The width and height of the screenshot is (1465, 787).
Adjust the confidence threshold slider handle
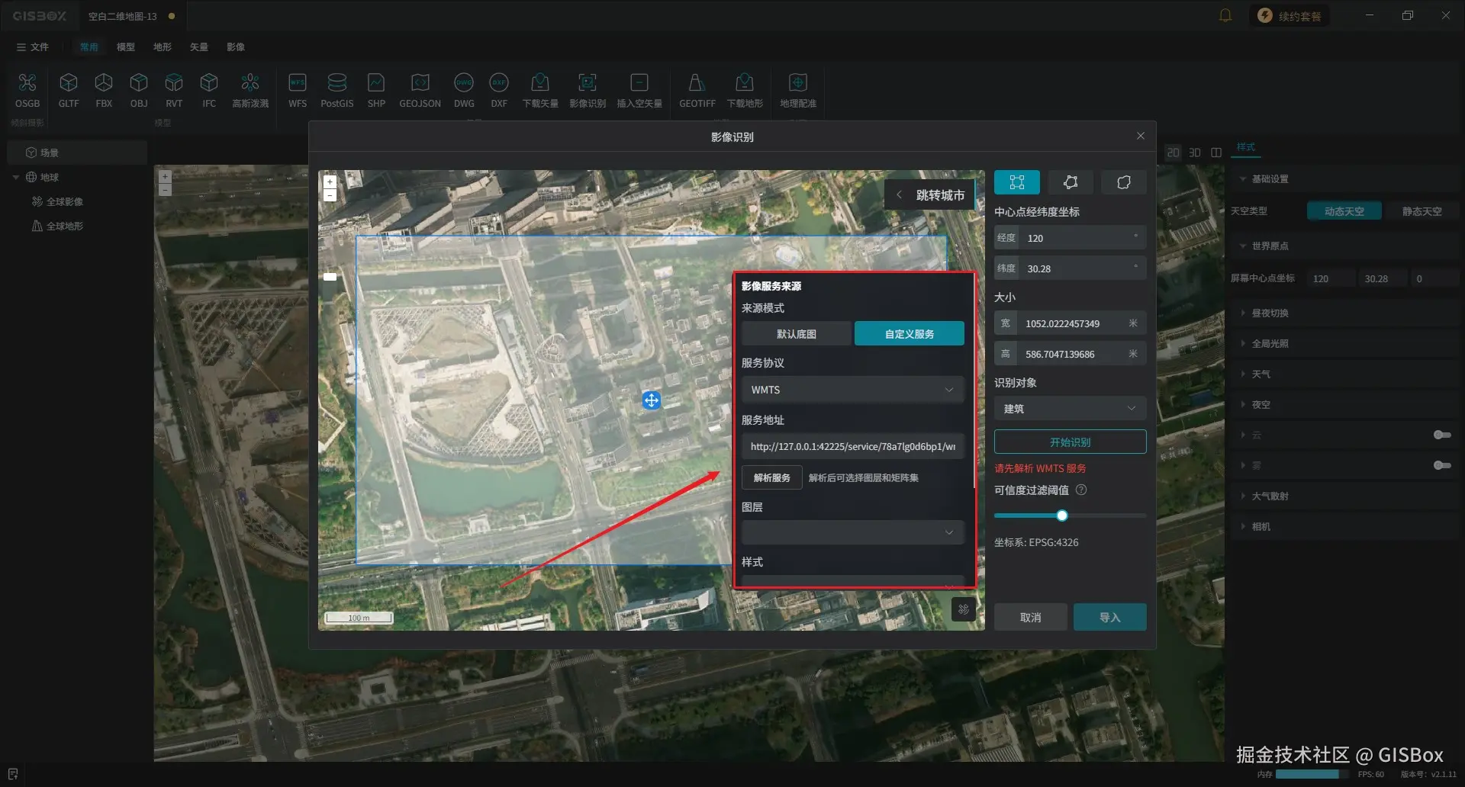pos(1062,516)
